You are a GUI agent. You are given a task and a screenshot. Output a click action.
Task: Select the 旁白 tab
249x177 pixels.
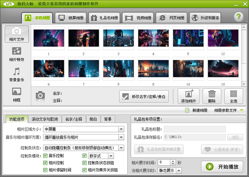pyautogui.click(x=93, y=119)
